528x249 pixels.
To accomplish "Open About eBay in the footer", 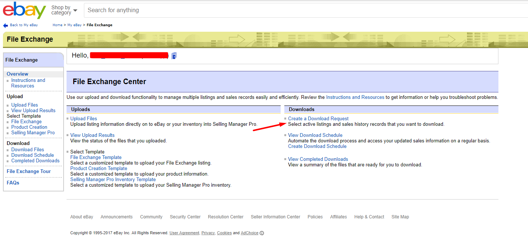I will (82, 217).
